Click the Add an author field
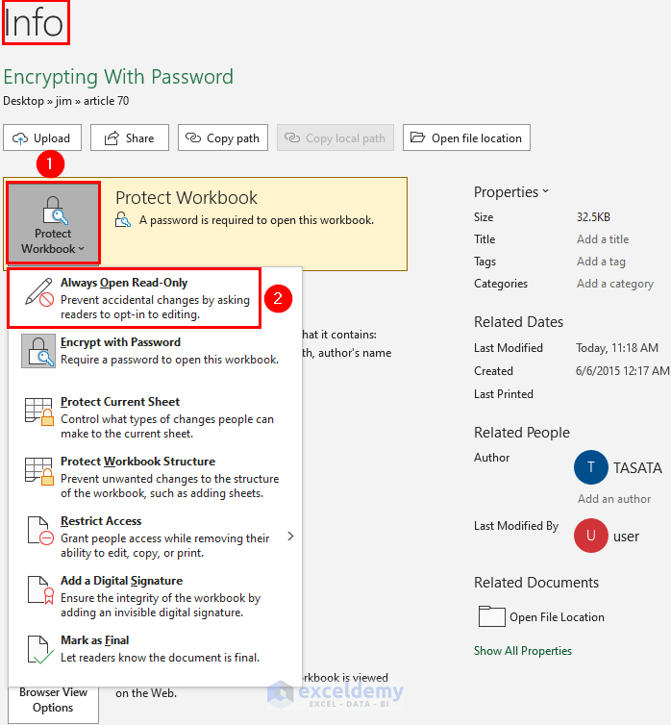This screenshot has height=725, width=671. coord(614,499)
